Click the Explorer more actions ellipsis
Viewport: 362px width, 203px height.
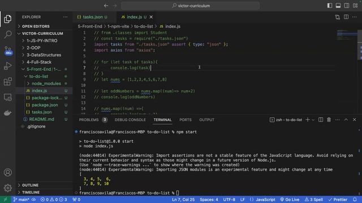coord(66,17)
